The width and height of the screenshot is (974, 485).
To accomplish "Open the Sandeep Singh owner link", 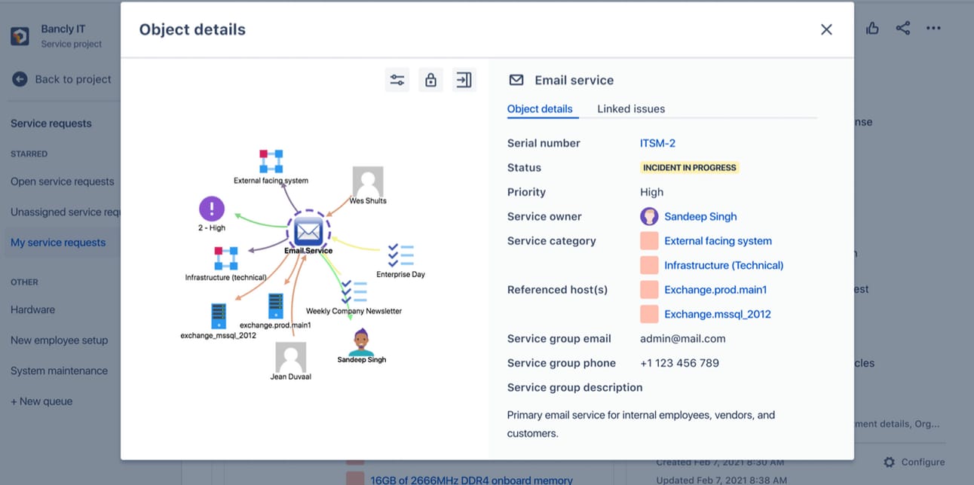I will click(700, 216).
